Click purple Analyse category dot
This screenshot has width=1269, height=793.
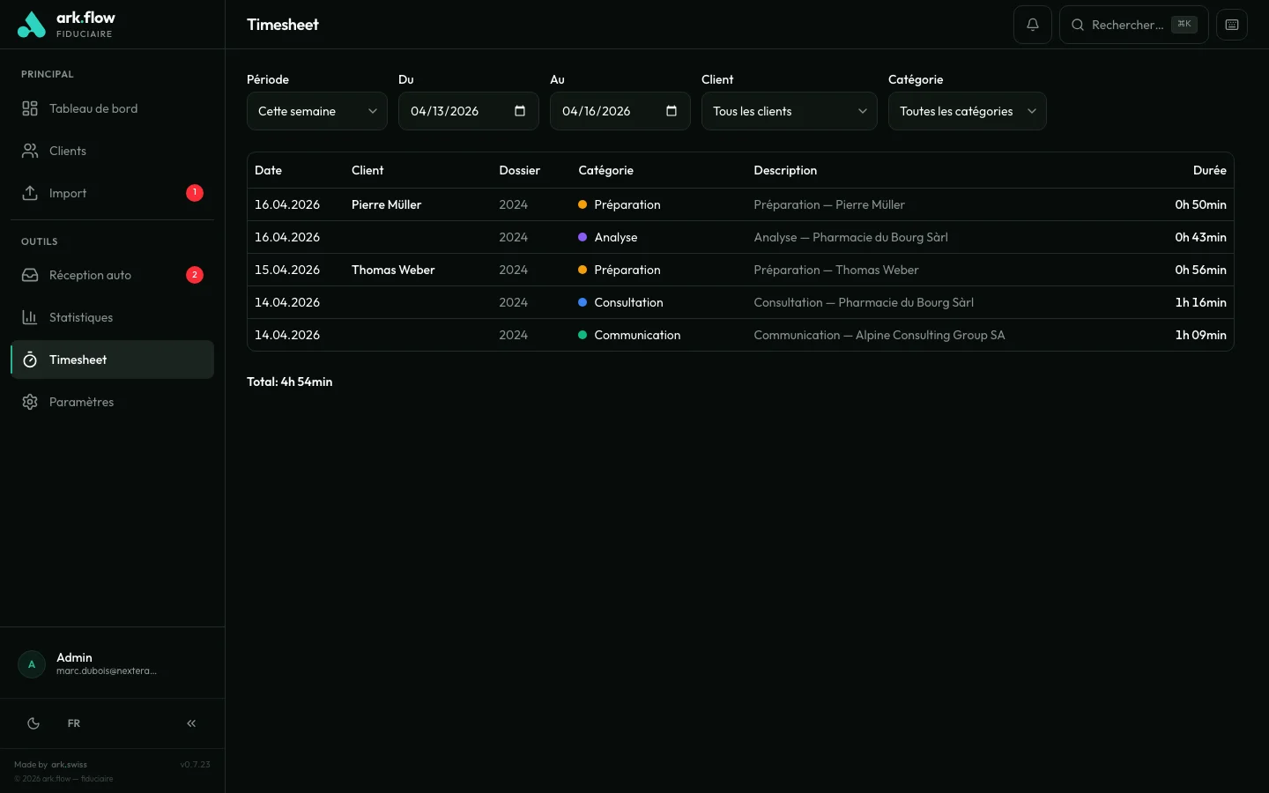[583, 237]
